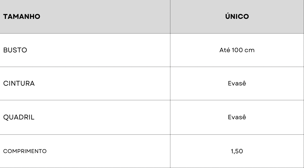Click the CINTURA row label

19,84
